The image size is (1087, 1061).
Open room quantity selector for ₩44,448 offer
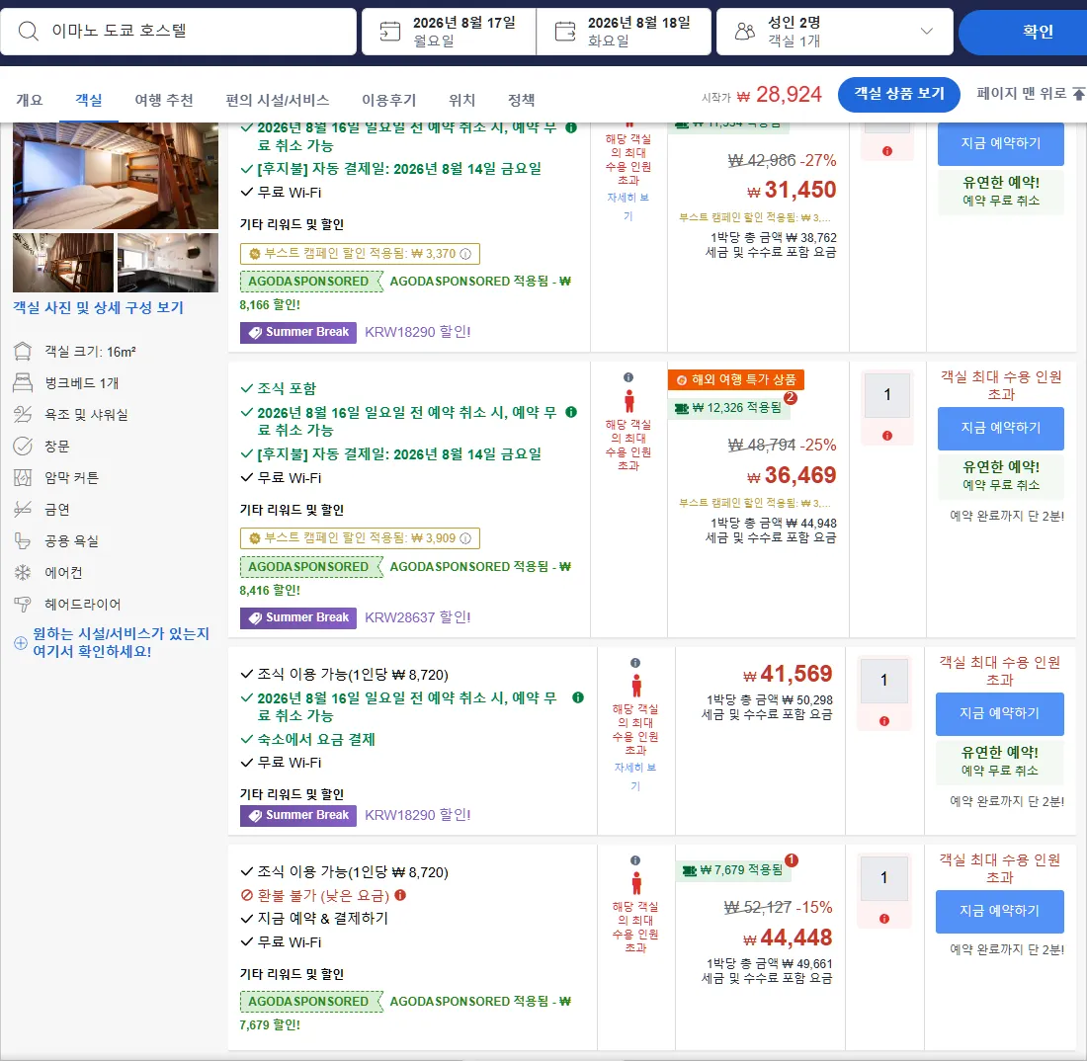click(883, 878)
